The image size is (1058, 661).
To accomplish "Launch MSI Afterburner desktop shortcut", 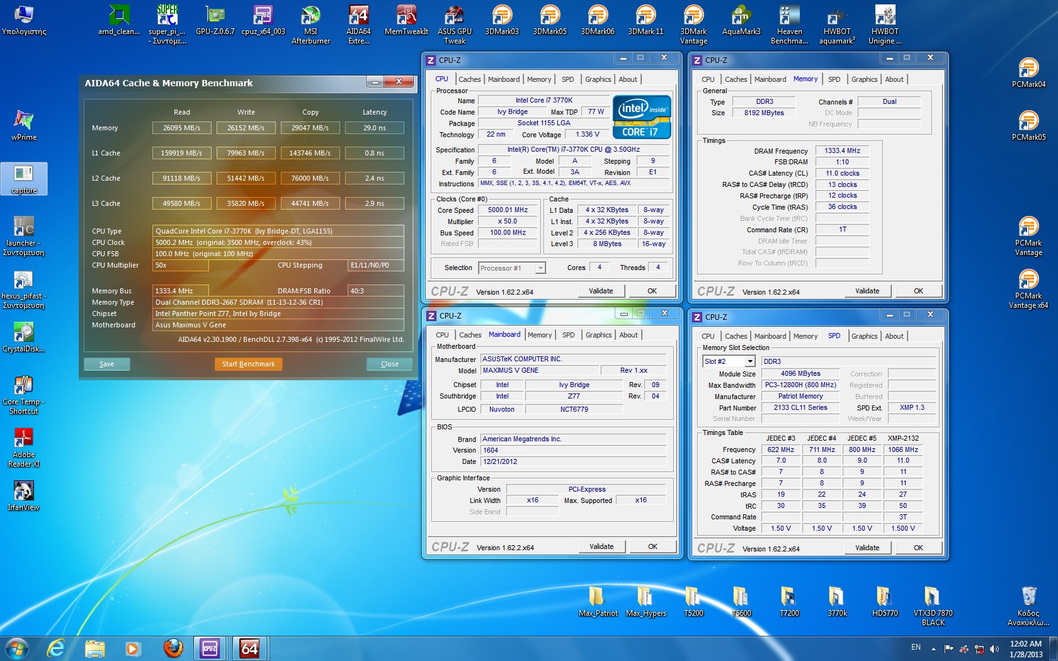I will click(x=310, y=25).
